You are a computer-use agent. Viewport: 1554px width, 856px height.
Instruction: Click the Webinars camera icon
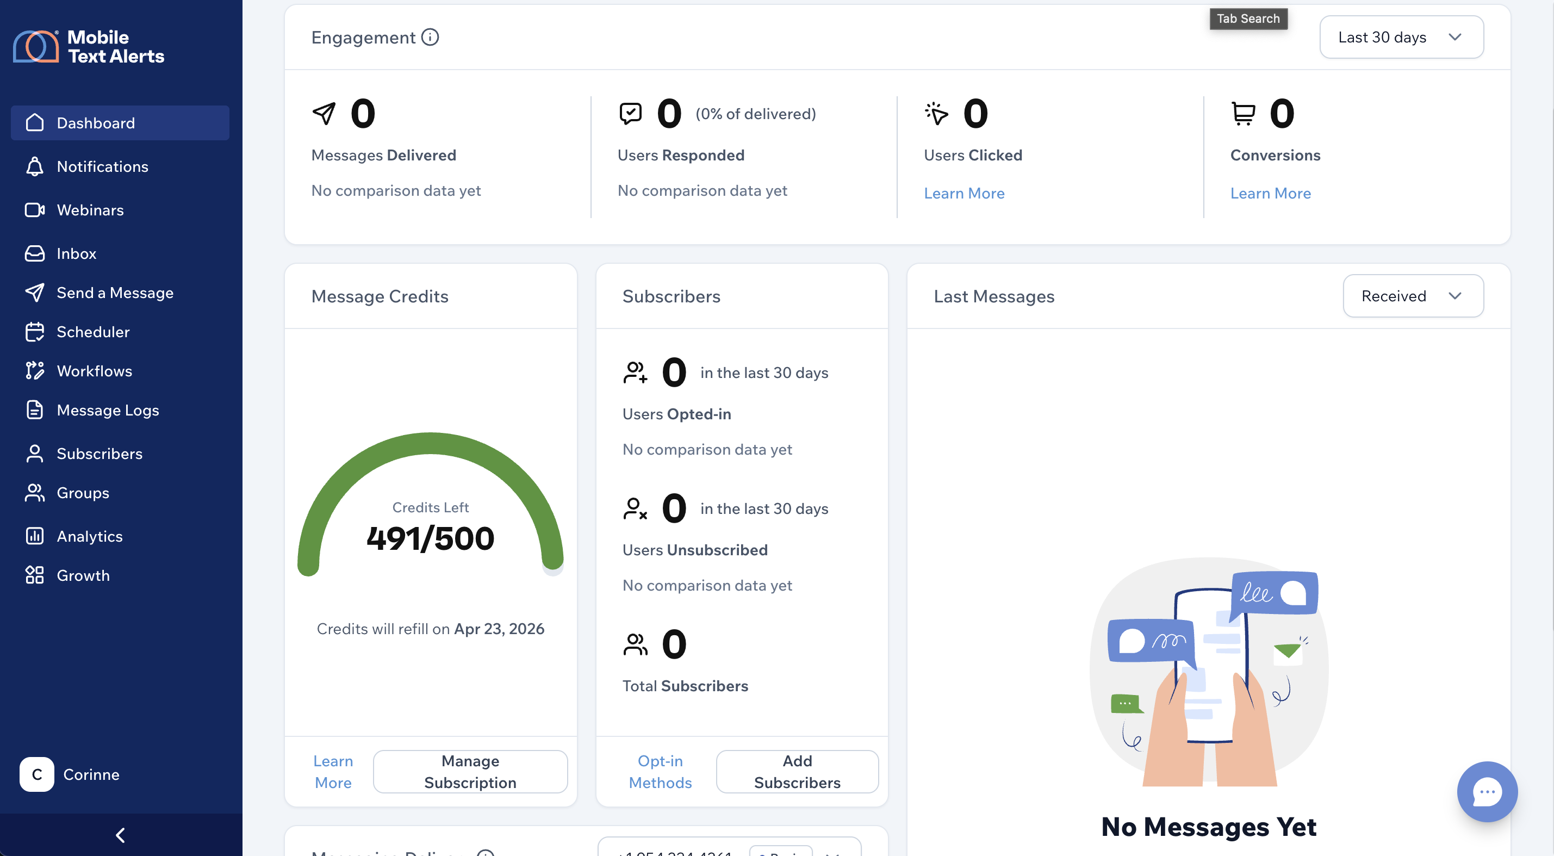click(x=35, y=210)
